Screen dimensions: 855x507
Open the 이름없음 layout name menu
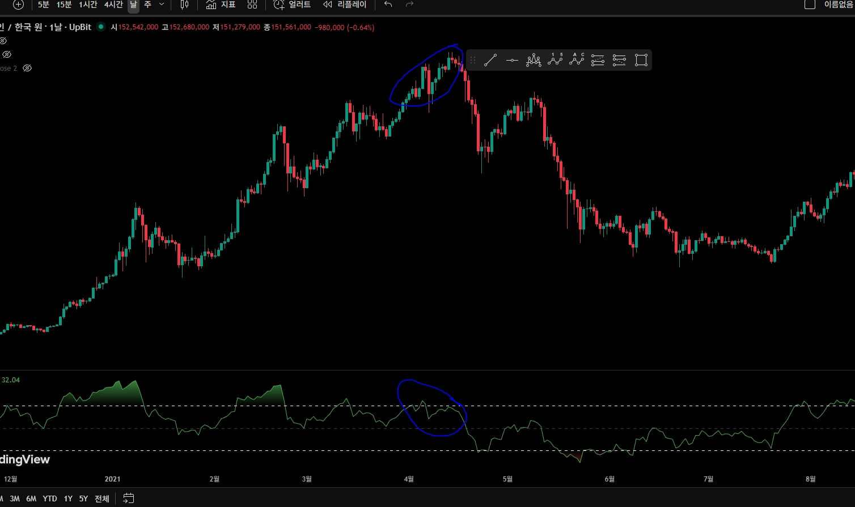[x=839, y=5]
